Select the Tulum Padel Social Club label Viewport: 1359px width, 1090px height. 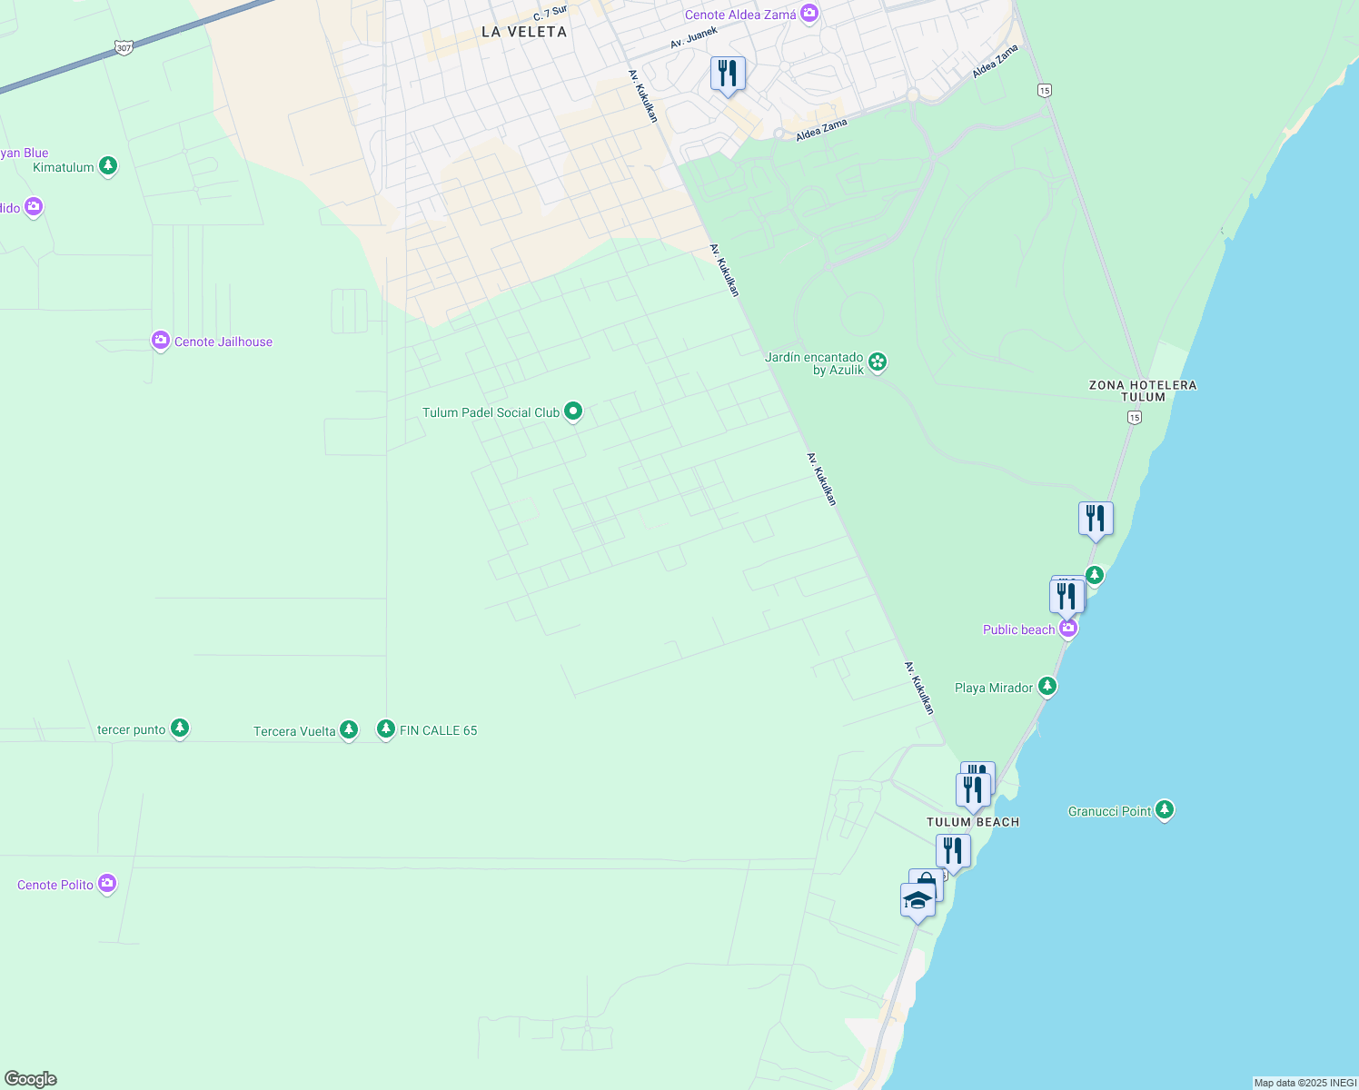click(x=491, y=412)
